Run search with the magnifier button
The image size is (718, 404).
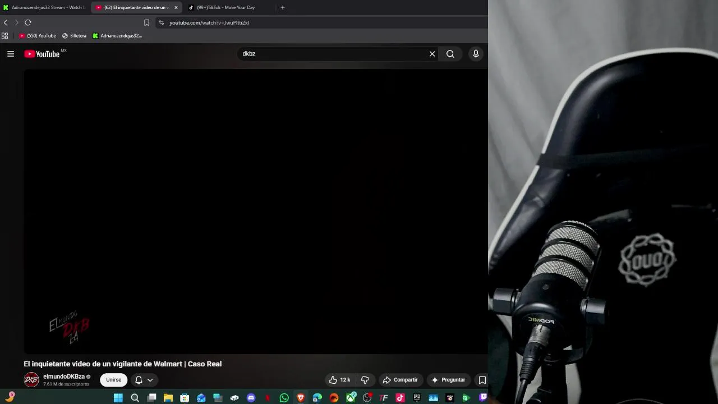tap(450, 54)
